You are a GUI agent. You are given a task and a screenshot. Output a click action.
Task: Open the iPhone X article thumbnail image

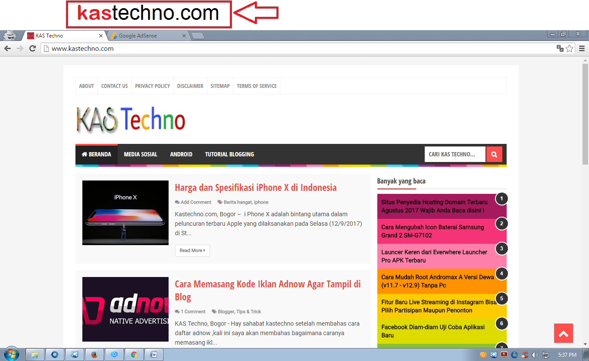[x=125, y=212]
